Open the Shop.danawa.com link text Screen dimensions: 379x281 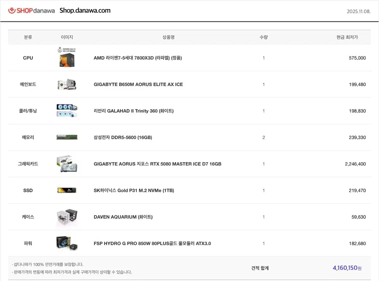coord(85,10)
